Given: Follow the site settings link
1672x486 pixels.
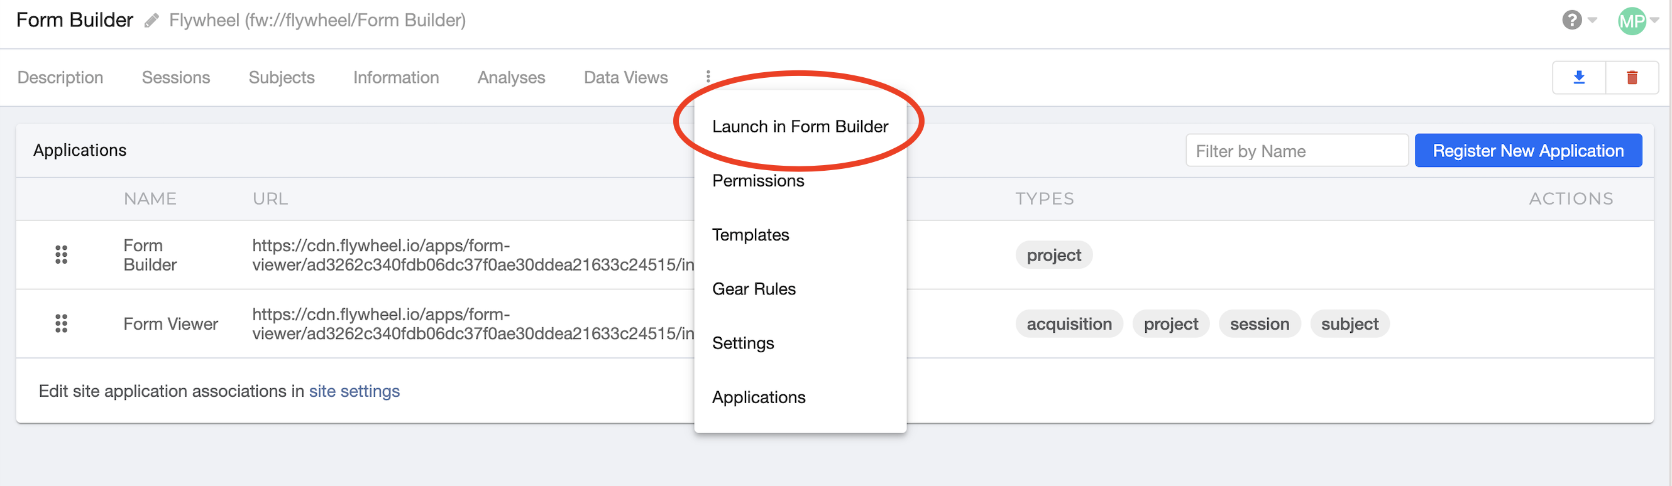Looking at the screenshot, I should point(354,391).
